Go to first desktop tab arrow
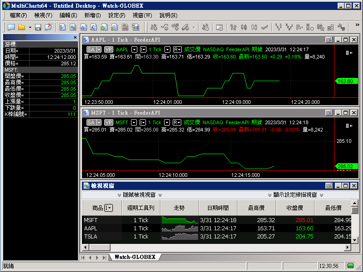The image size is (363, 272). (83, 257)
